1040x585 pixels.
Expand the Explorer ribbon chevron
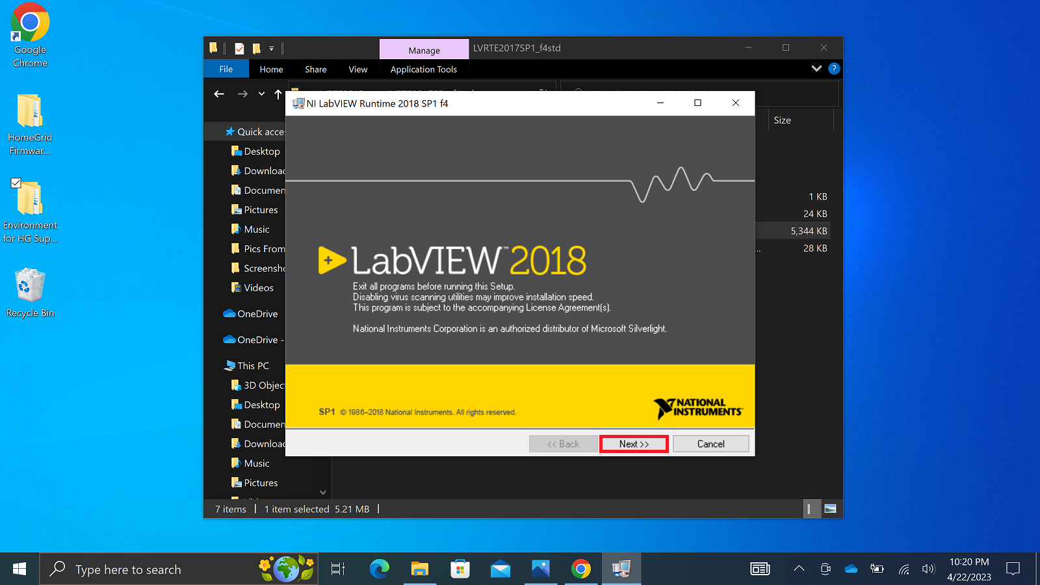(816, 69)
